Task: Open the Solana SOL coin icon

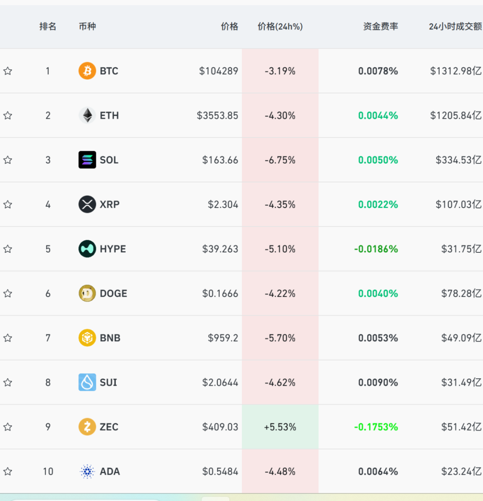Action: click(87, 160)
